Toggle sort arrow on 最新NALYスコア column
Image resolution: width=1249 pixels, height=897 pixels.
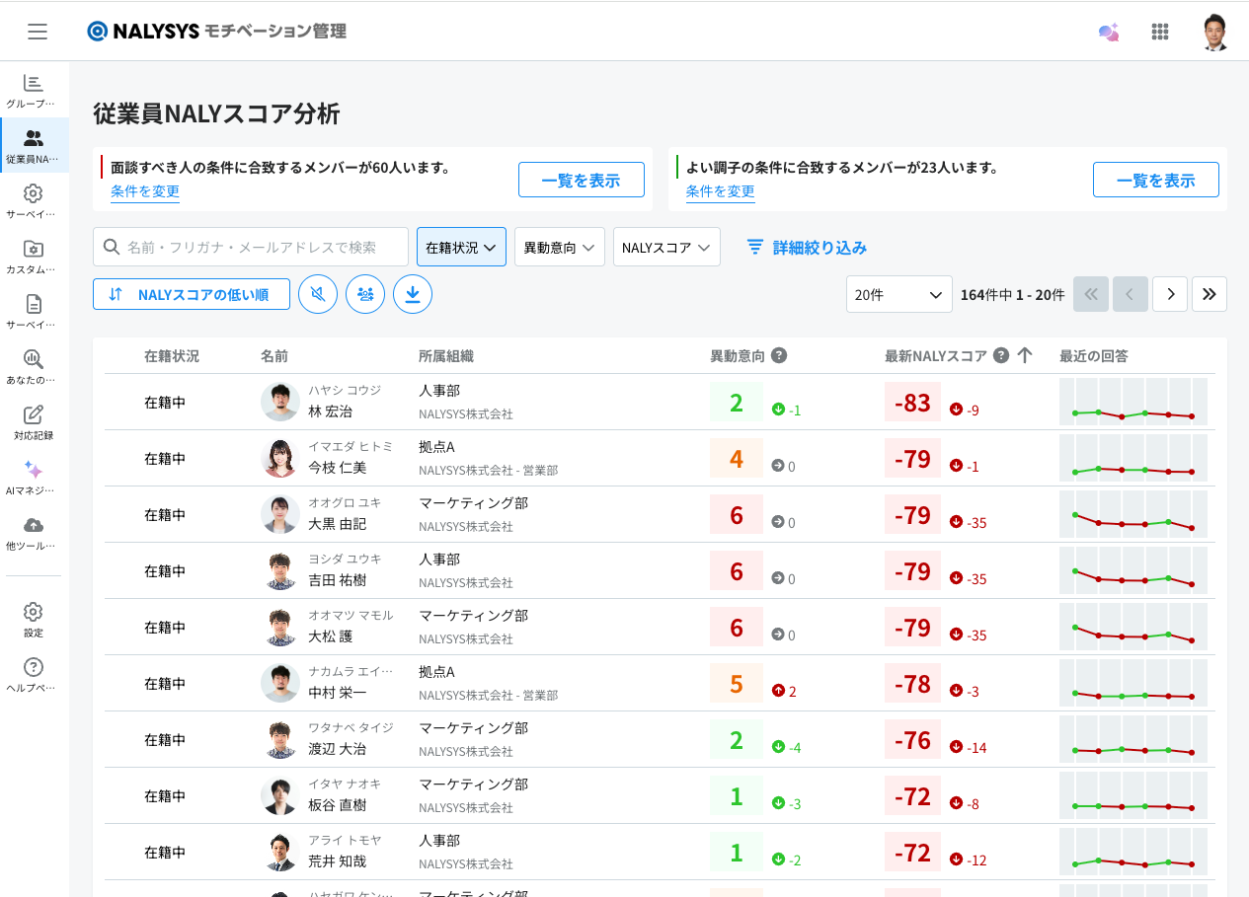tap(1025, 356)
